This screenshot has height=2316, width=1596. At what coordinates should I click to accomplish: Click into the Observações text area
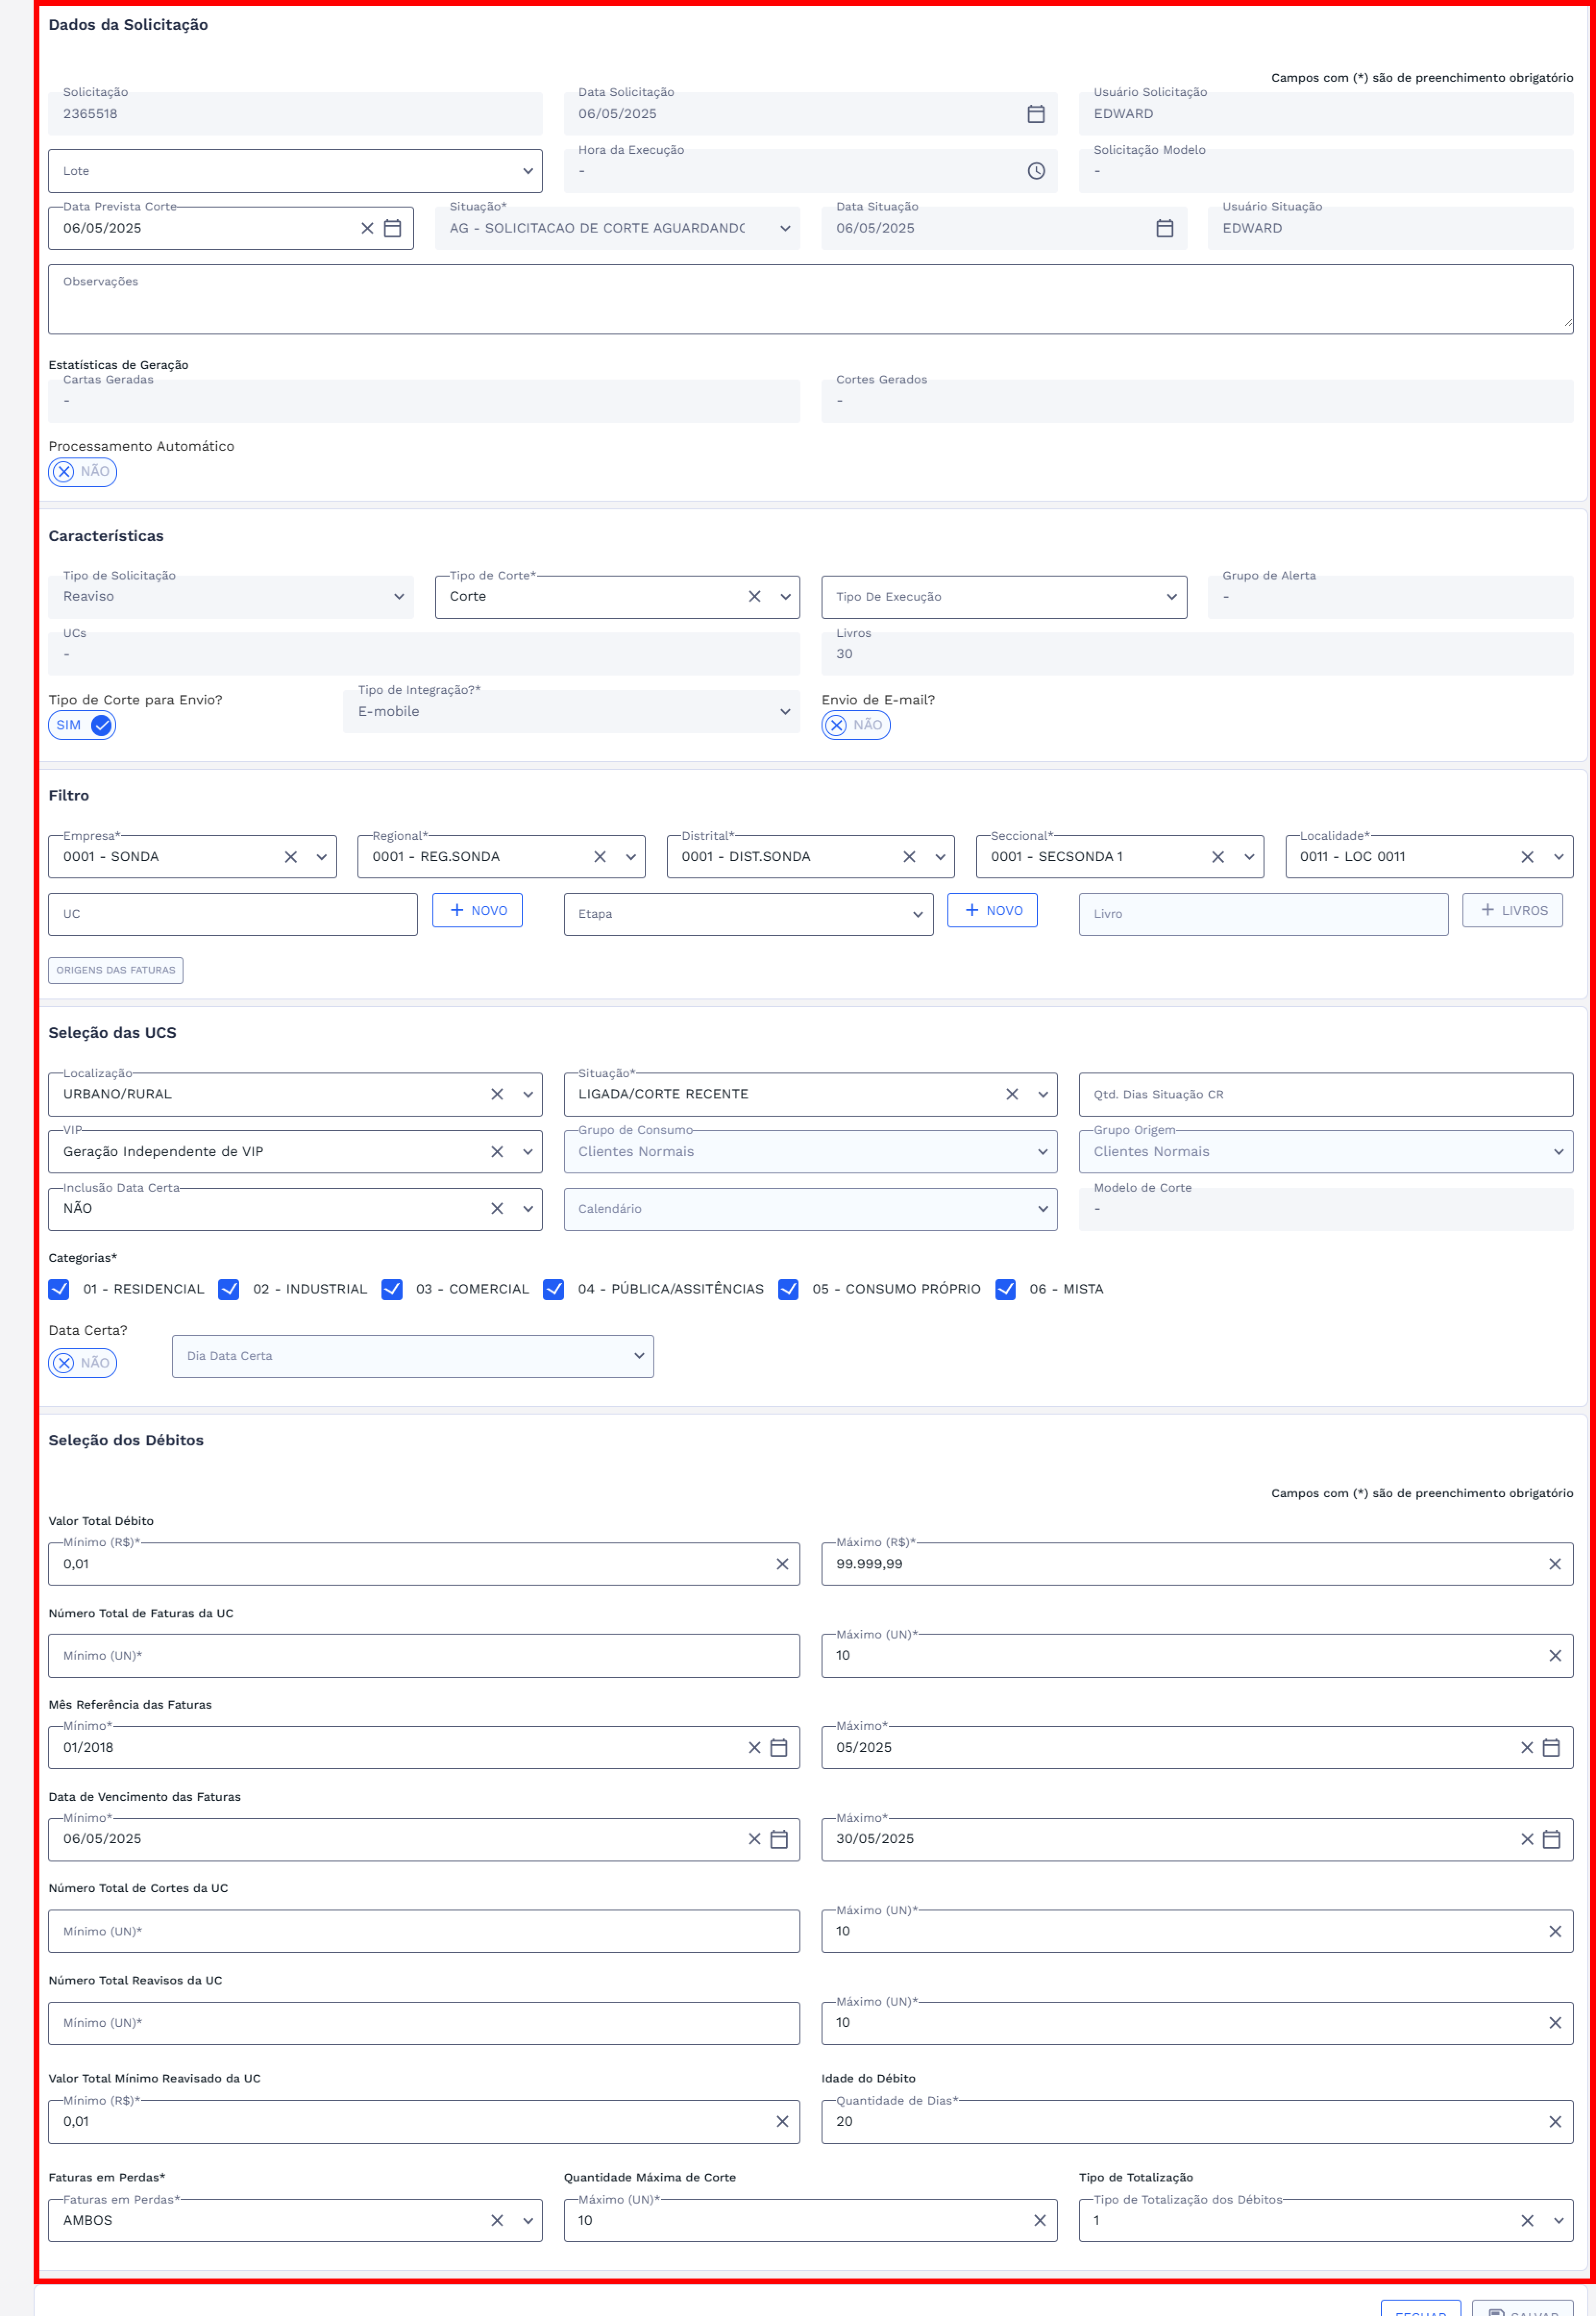pyautogui.click(x=810, y=300)
